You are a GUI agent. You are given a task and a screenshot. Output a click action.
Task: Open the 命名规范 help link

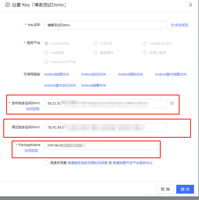point(180,25)
